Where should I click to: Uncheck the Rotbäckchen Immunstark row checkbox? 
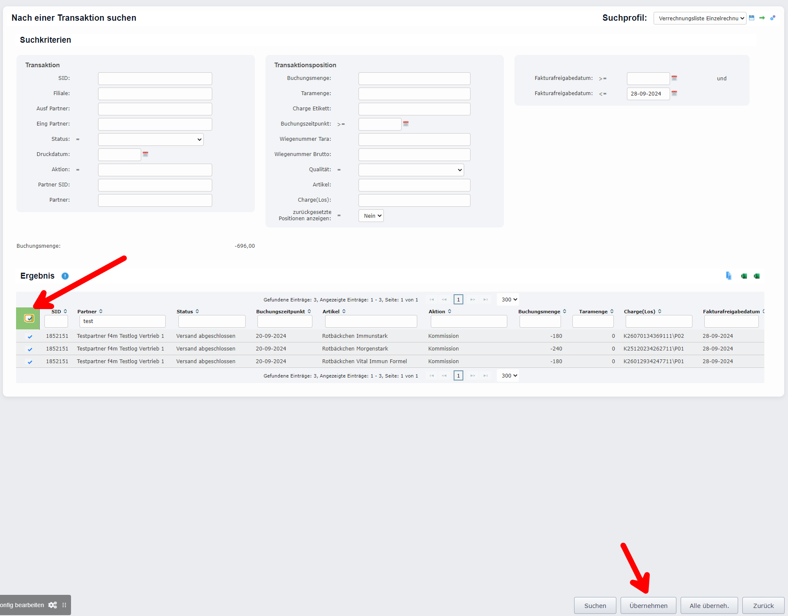(x=30, y=337)
